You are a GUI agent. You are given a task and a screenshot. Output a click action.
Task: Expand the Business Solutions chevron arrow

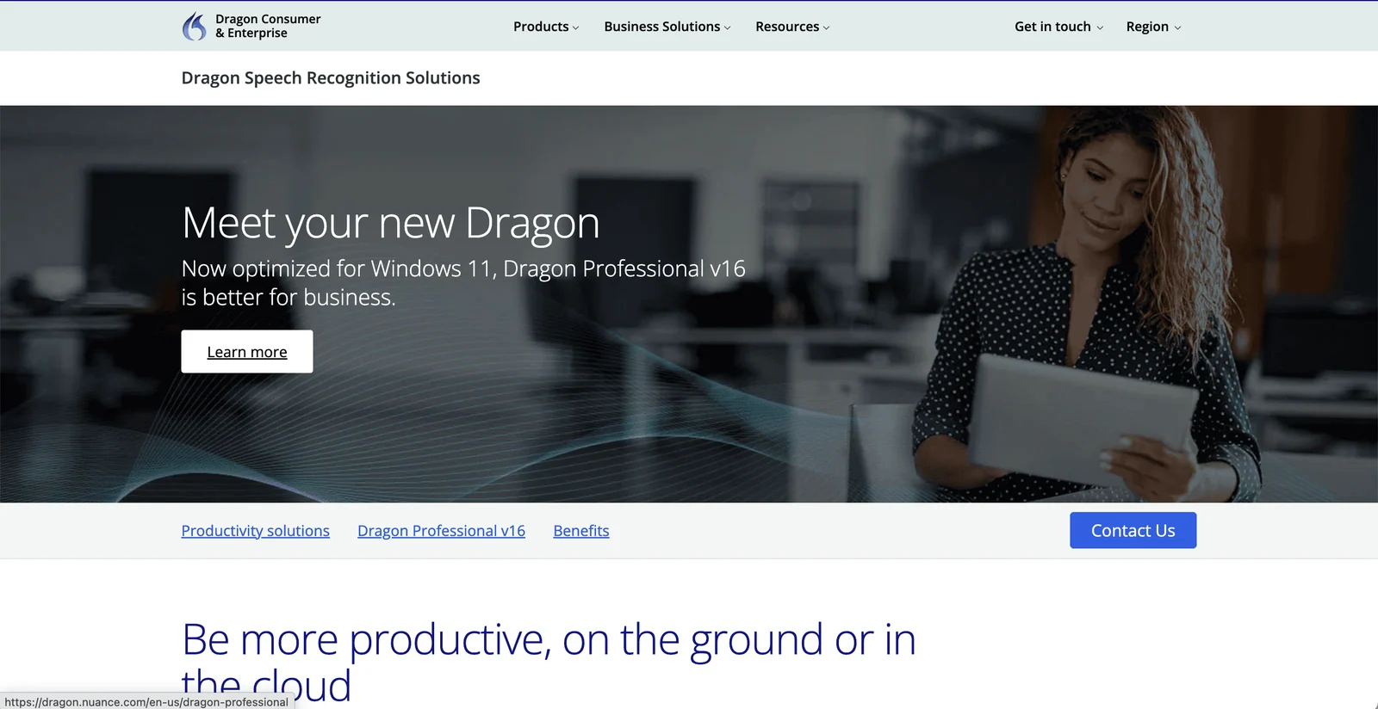coord(727,28)
